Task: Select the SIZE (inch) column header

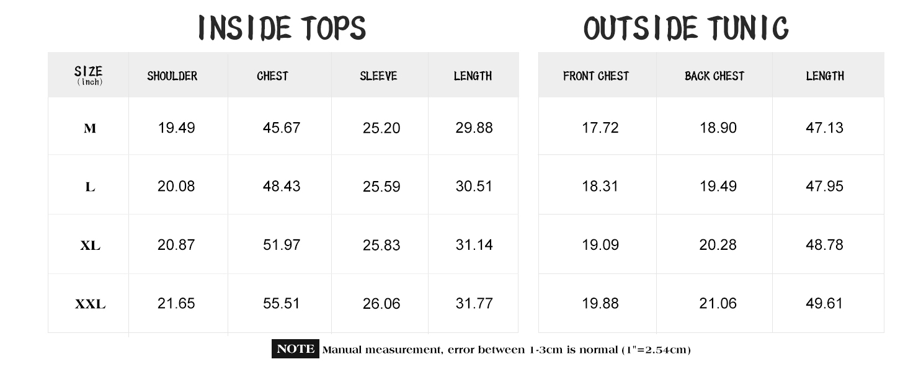Action: pos(89,76)
